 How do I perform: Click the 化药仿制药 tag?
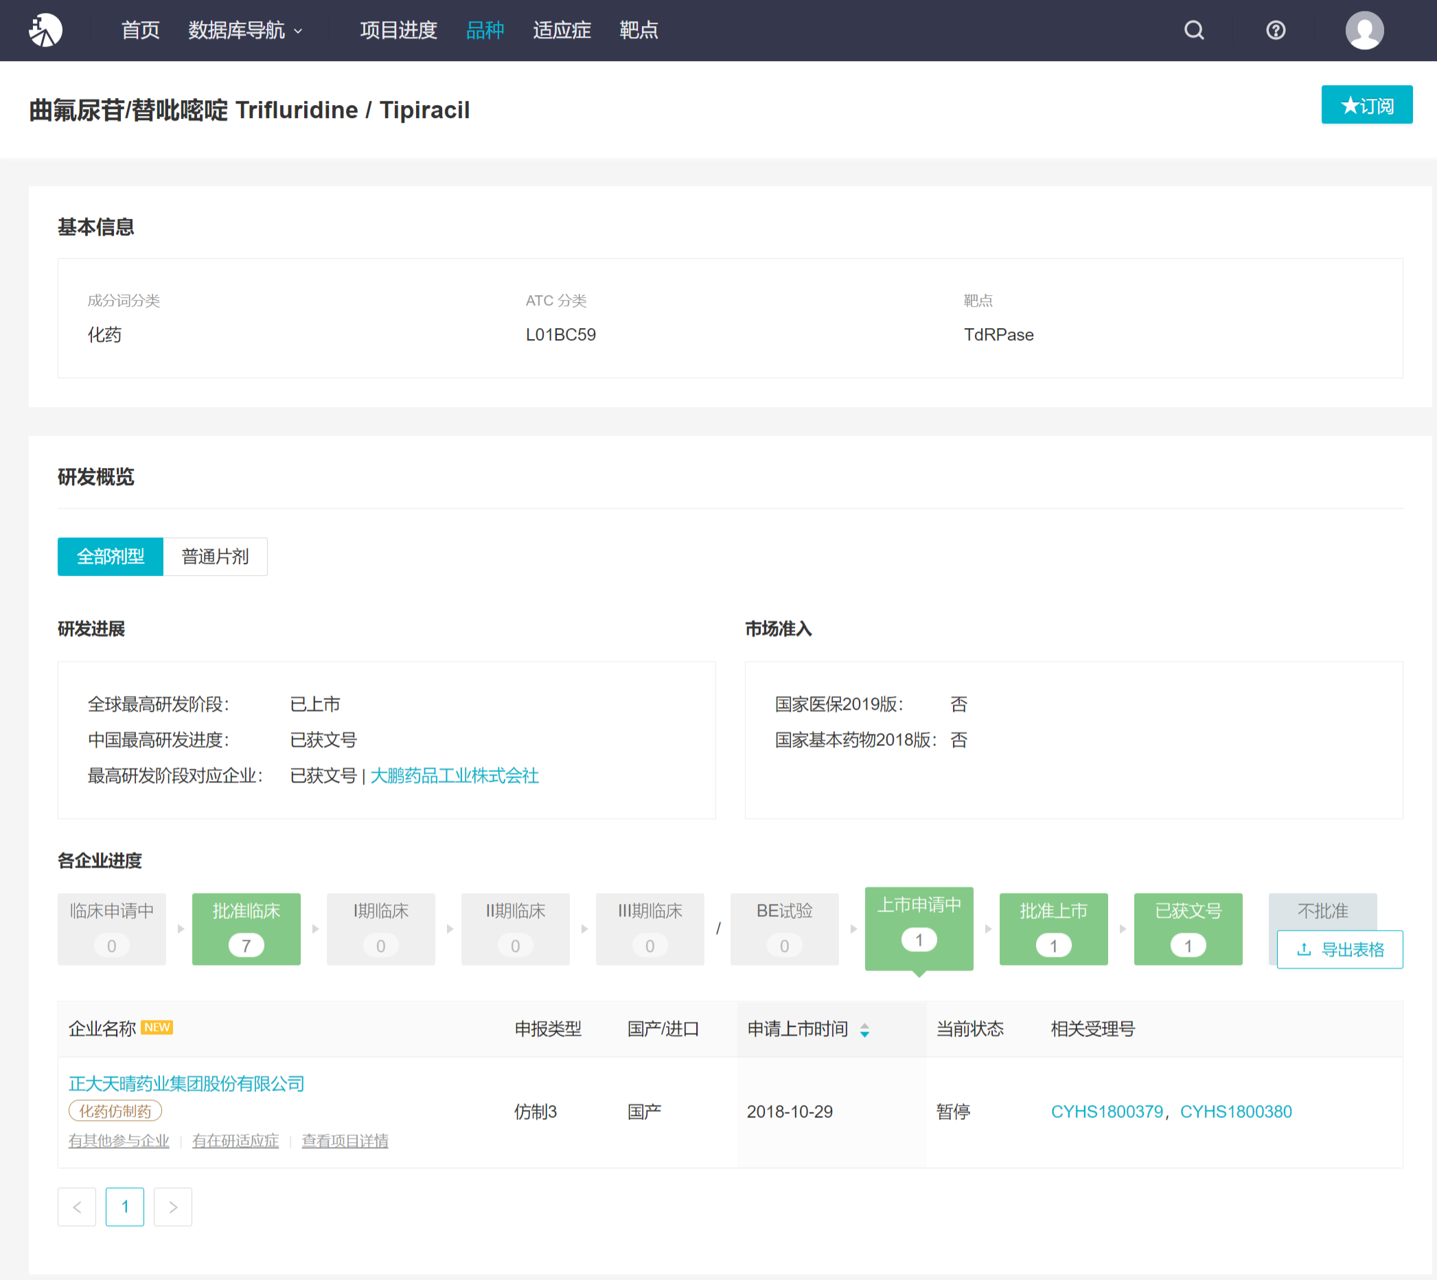point(115,1111)
